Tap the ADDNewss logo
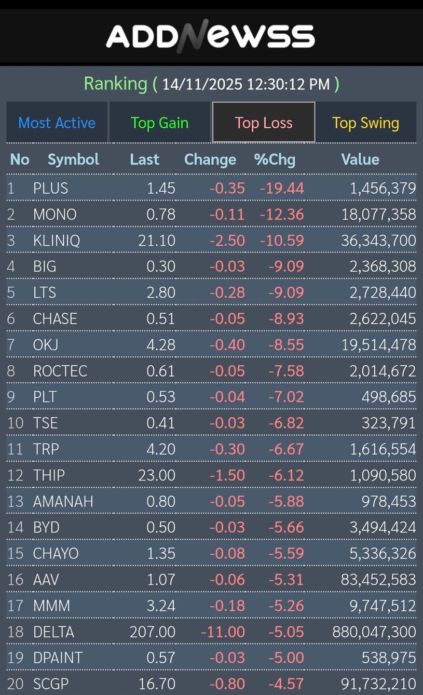 pos(211,36)
